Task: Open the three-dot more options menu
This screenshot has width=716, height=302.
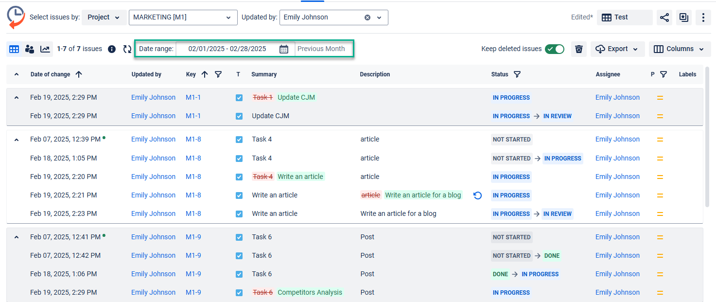Action: tap(703, 18)
